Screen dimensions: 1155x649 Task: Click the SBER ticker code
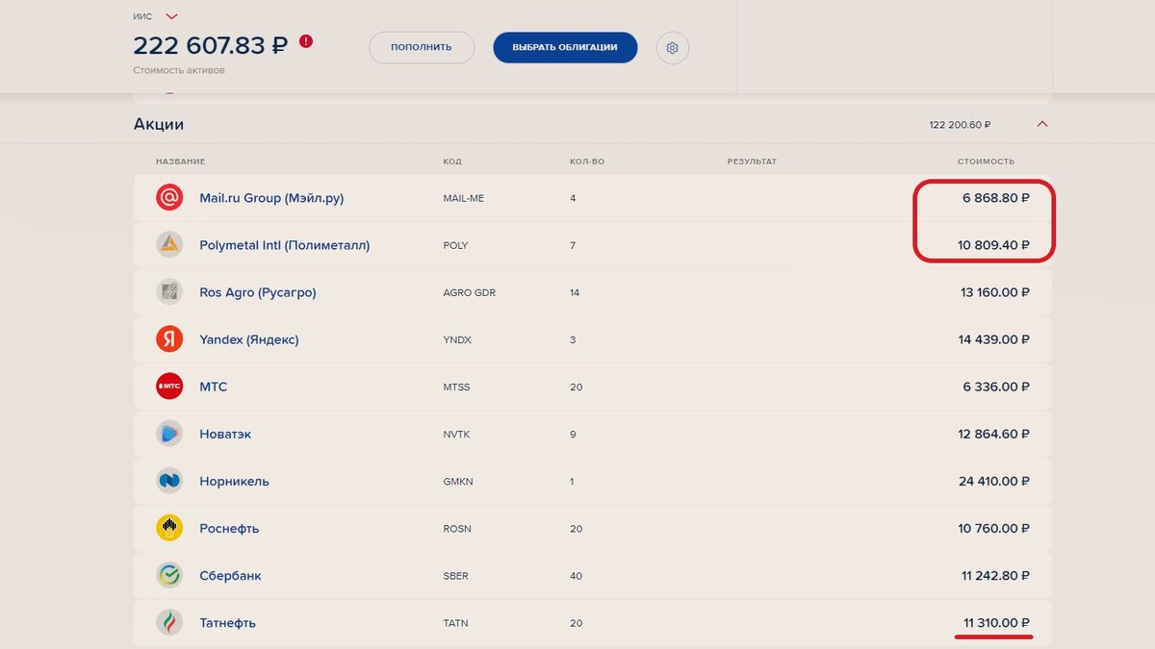(455, 576)
